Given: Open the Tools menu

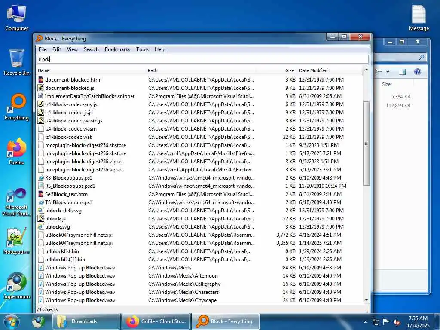Looking at the screenshot, I should pos(142,49).
